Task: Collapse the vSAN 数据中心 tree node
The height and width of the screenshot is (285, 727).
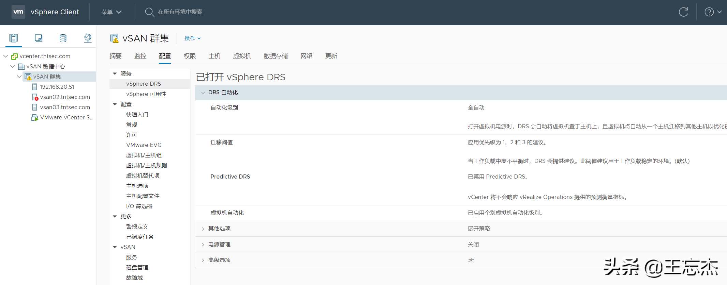Action: (13, 66)
